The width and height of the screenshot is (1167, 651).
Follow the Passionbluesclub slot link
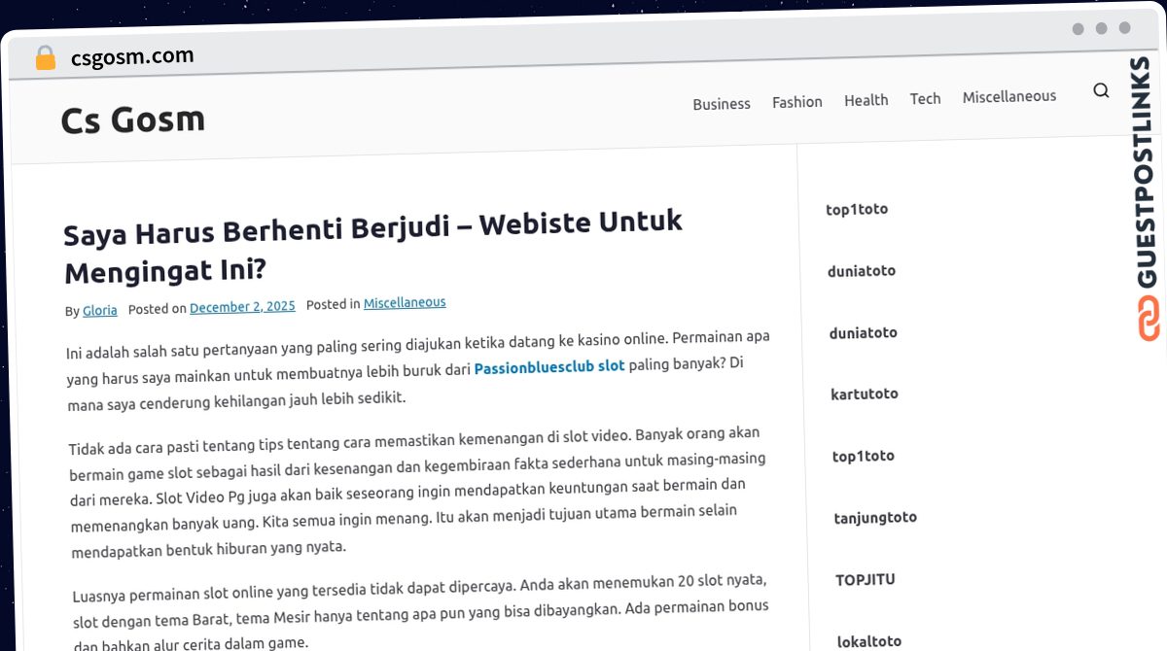pos(549,368)
